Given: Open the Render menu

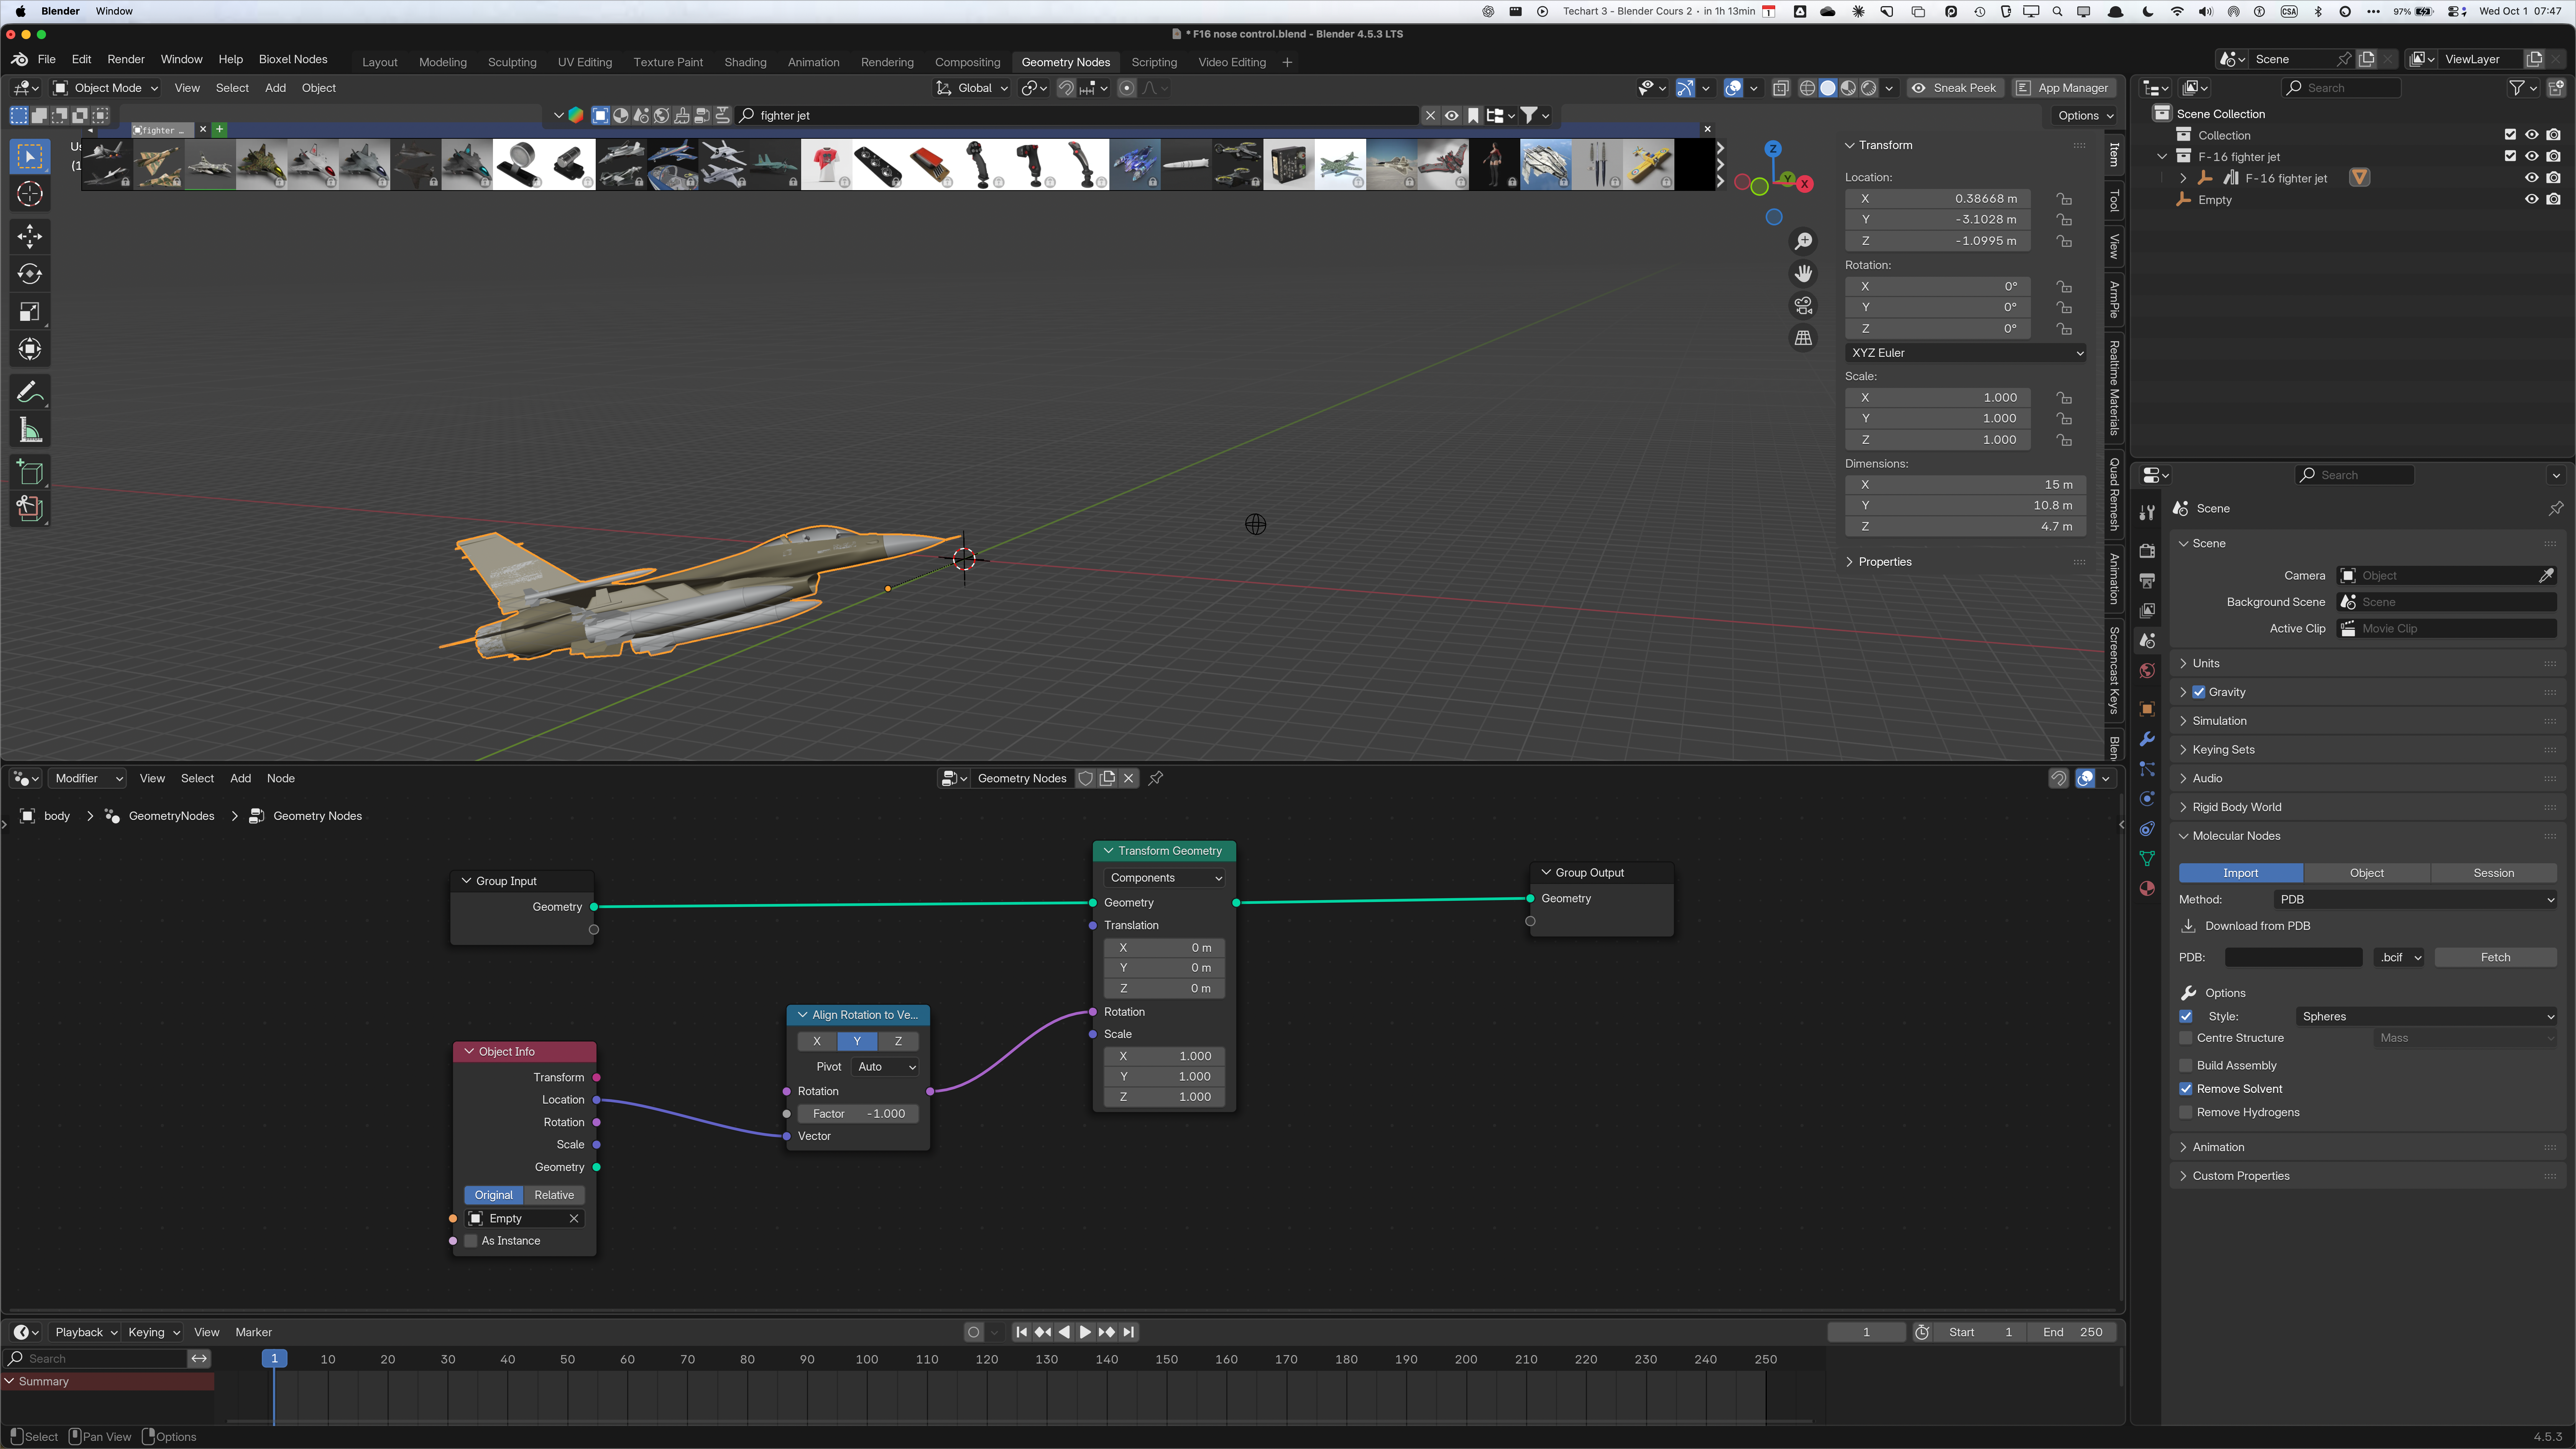Looking at the screenshot, I should (x=126, y=60).
